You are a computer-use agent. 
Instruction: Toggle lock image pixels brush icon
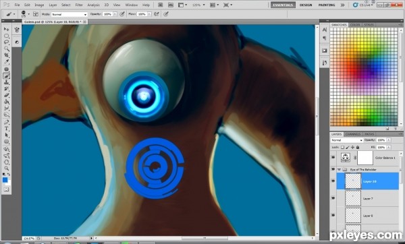(348, 148)
